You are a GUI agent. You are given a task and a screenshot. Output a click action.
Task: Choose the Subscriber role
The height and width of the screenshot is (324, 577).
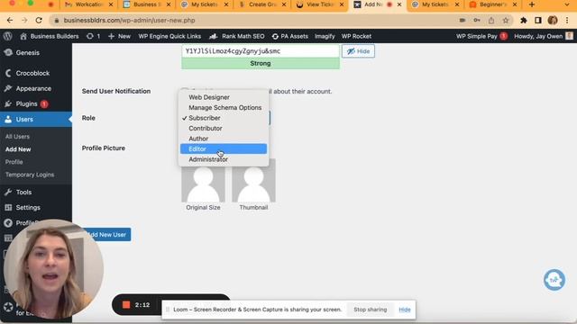[224, 118]
